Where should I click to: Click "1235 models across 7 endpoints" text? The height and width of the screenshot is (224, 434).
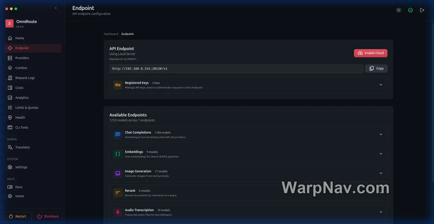click(132, 120)
